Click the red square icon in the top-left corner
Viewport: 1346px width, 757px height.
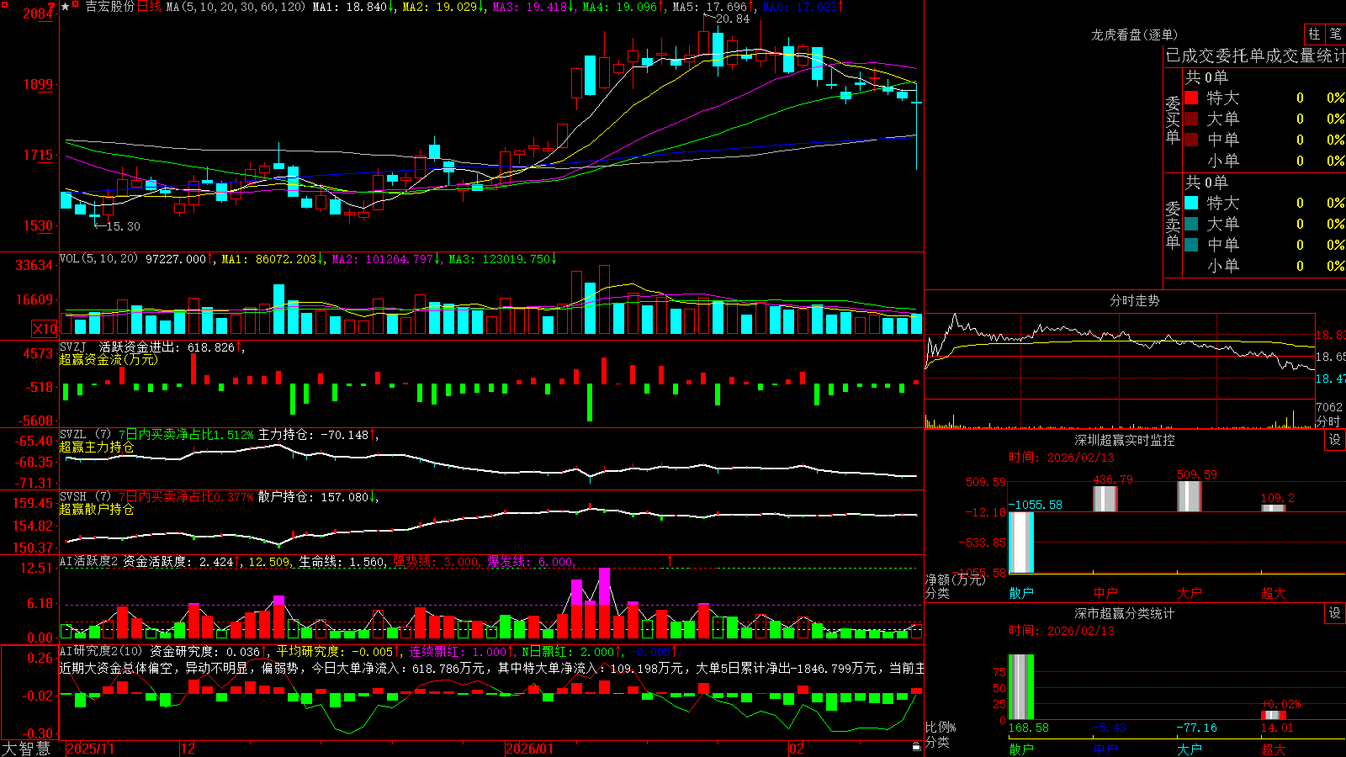(x=5, y=5)
